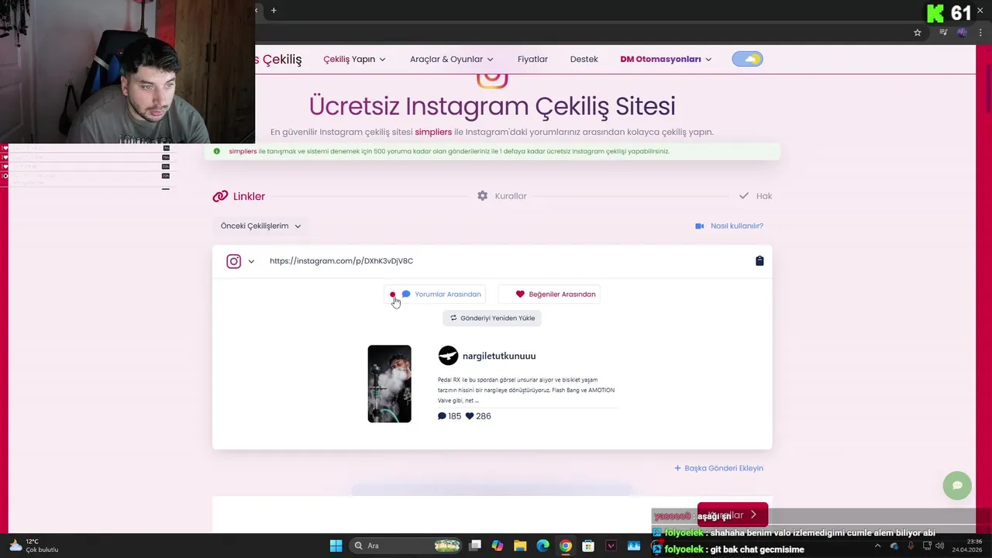This screenshot has width=992, height=558.
Task: Show hidden system tray icons
Action: tap(877, 546)
